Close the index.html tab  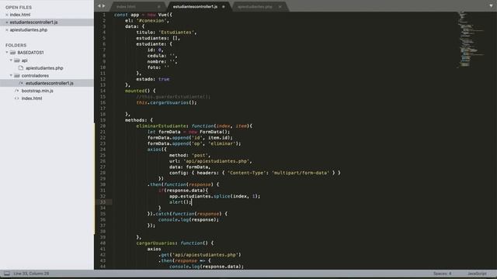pos(158,7)
